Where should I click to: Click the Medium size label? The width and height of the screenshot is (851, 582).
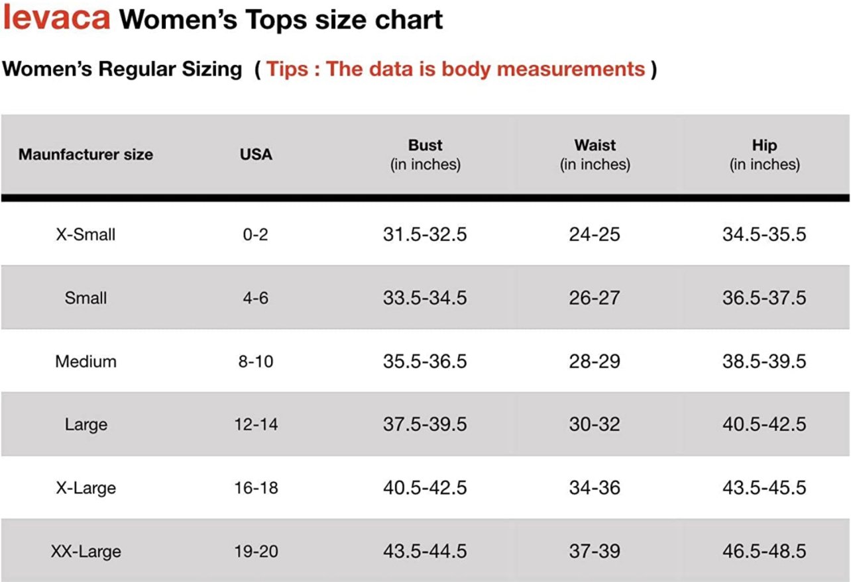click(x=85, y=362)
